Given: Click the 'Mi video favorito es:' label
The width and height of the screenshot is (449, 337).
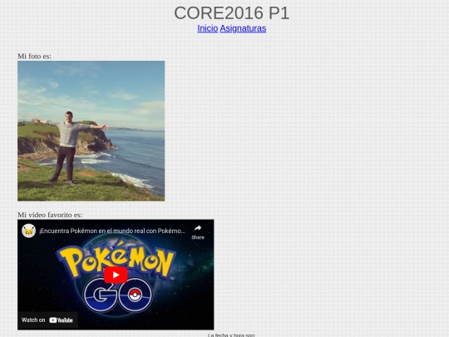Looking at the screenshot, I should [x=50, y=215].
